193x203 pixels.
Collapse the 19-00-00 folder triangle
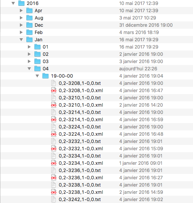click(37, 76)
